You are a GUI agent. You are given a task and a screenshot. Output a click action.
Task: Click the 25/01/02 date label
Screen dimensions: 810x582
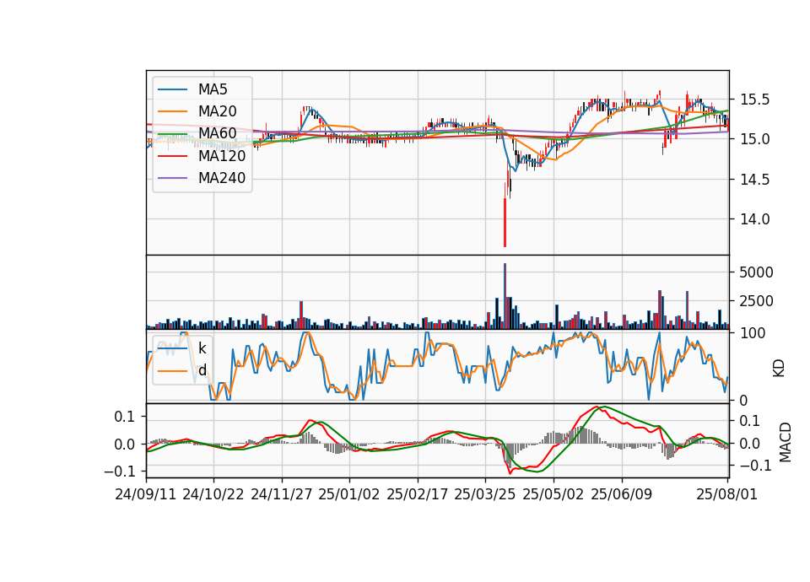coord(349,494)
